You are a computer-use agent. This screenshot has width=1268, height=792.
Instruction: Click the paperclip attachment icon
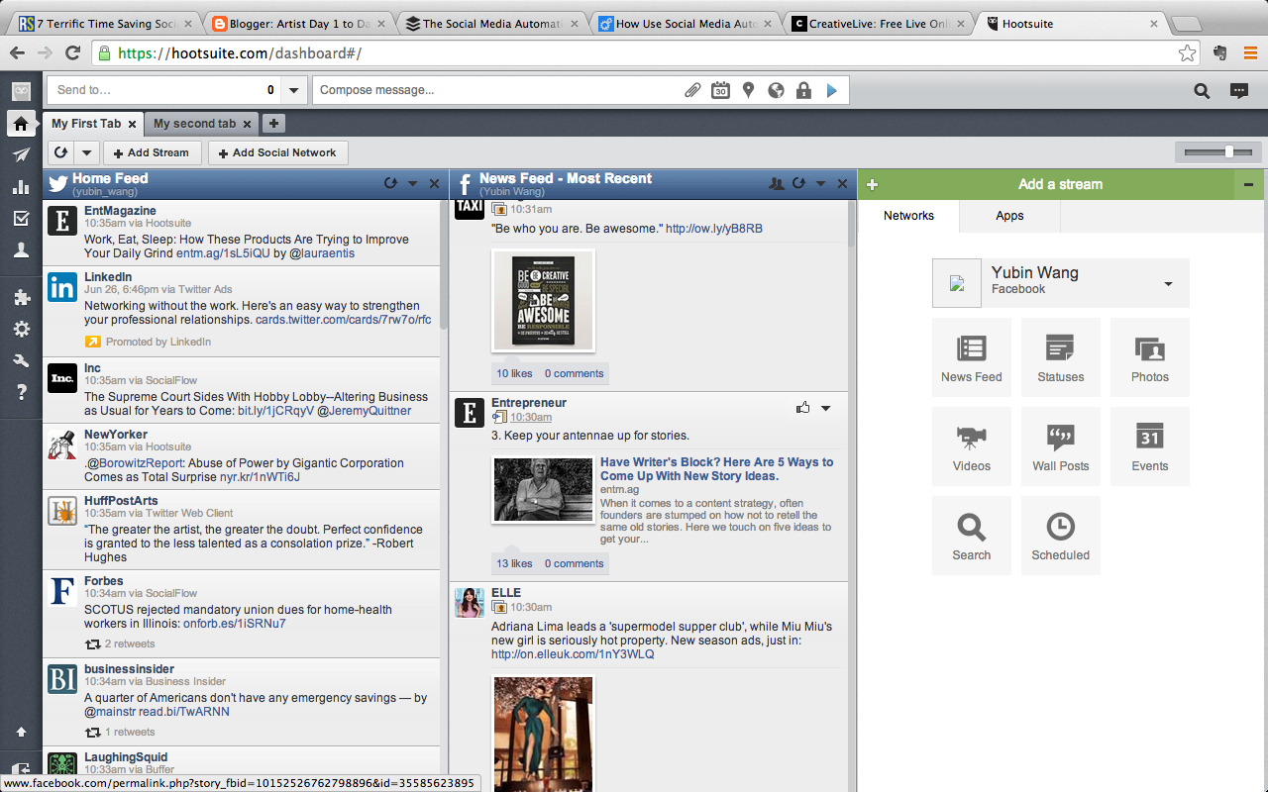tap(692, 91)
